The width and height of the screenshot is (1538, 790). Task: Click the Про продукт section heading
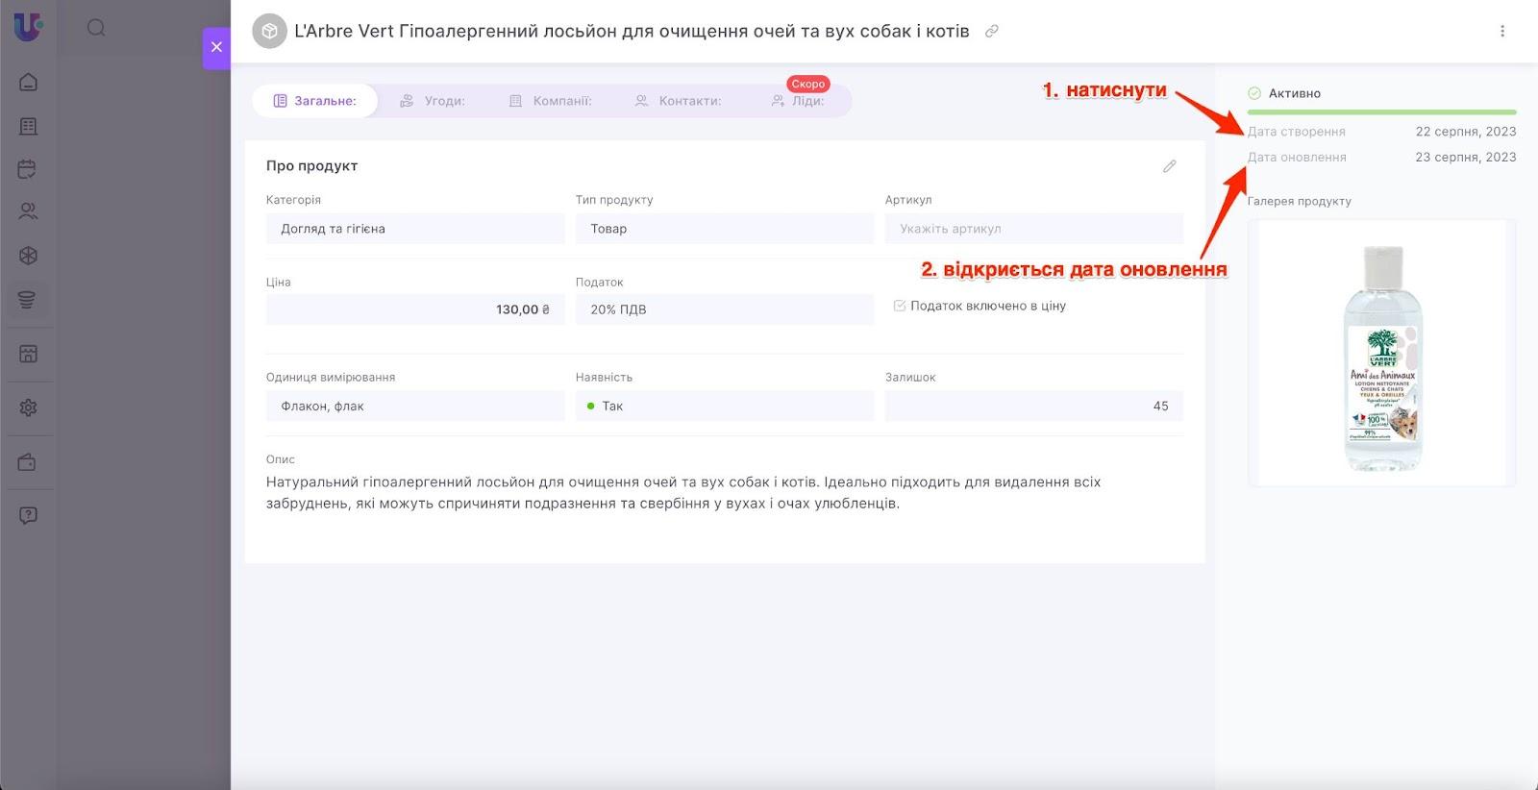click(311, 165)
